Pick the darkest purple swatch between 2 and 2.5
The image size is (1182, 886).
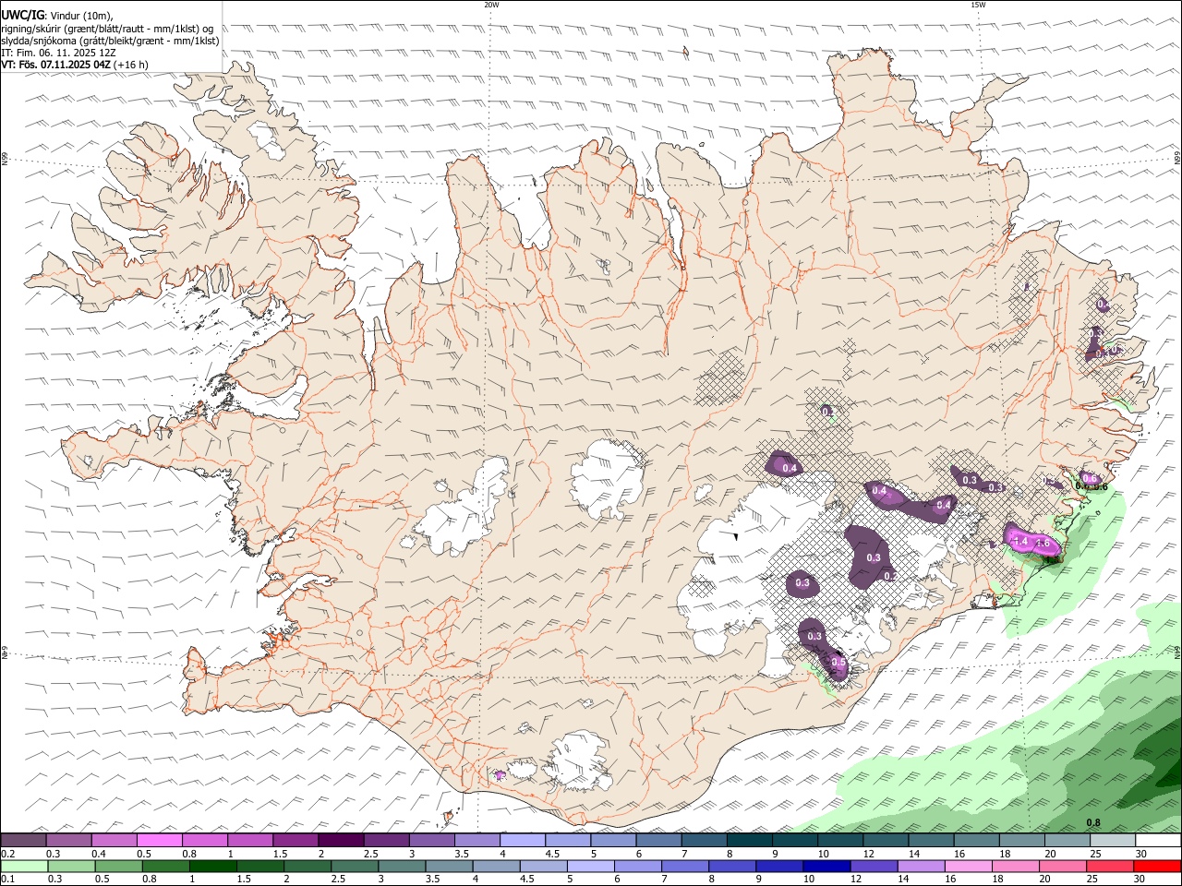[341, 841]
